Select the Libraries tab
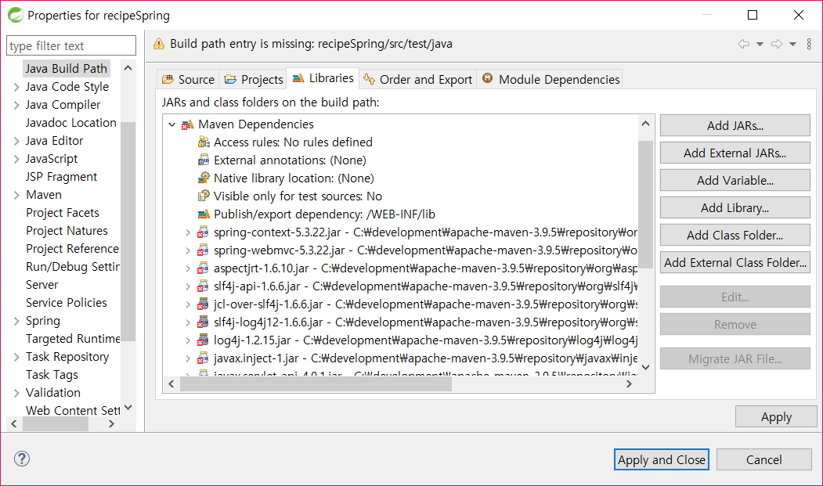 tap(323, 78)
